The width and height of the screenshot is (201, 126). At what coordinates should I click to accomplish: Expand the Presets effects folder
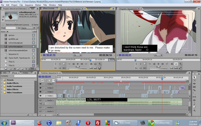[x=2, y=80]
